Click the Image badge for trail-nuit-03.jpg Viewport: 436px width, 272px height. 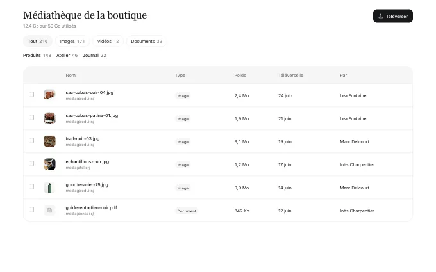coord(183,142)
